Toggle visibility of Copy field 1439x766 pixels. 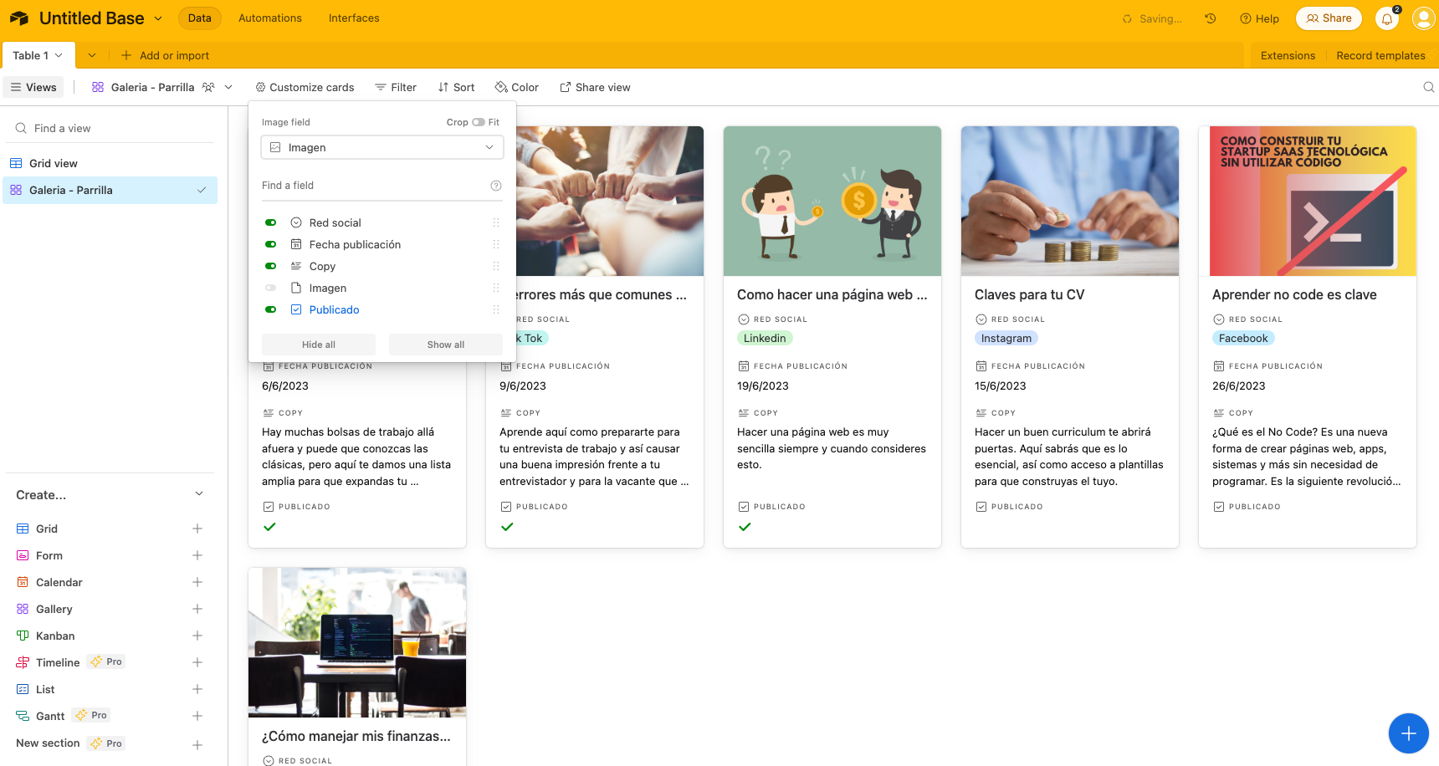click(x=271, y=266)
